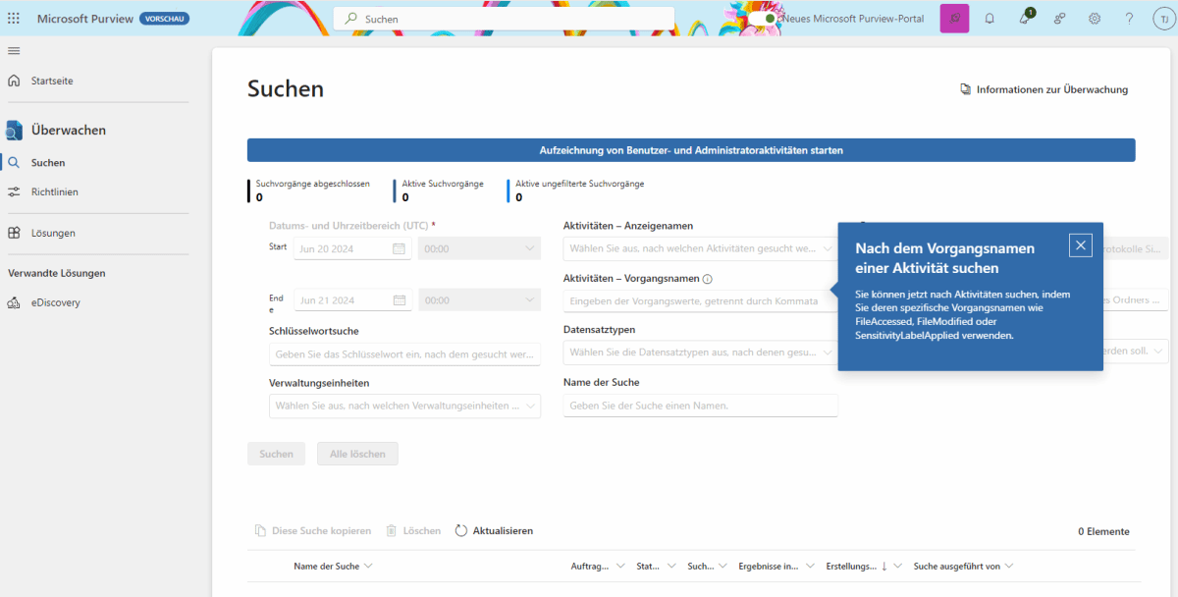This screenshot has height=597, width=1178.
Task: Open the Microsoft 365 app launcher grid
Action: tap(13, 18)
